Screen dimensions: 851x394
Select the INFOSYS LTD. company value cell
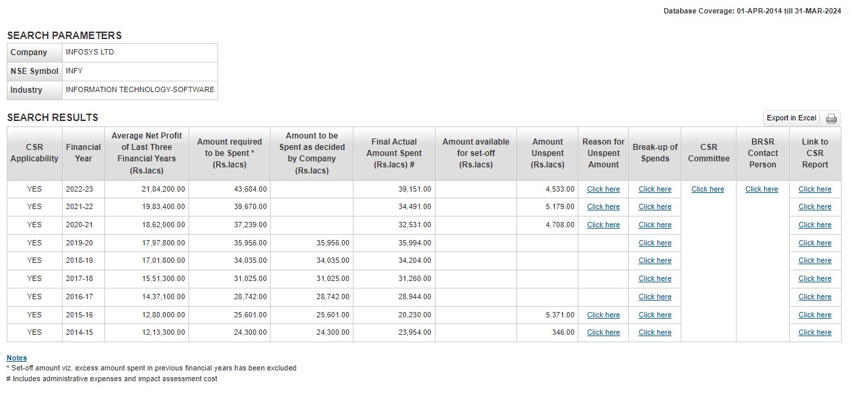[x=140, y=52]
